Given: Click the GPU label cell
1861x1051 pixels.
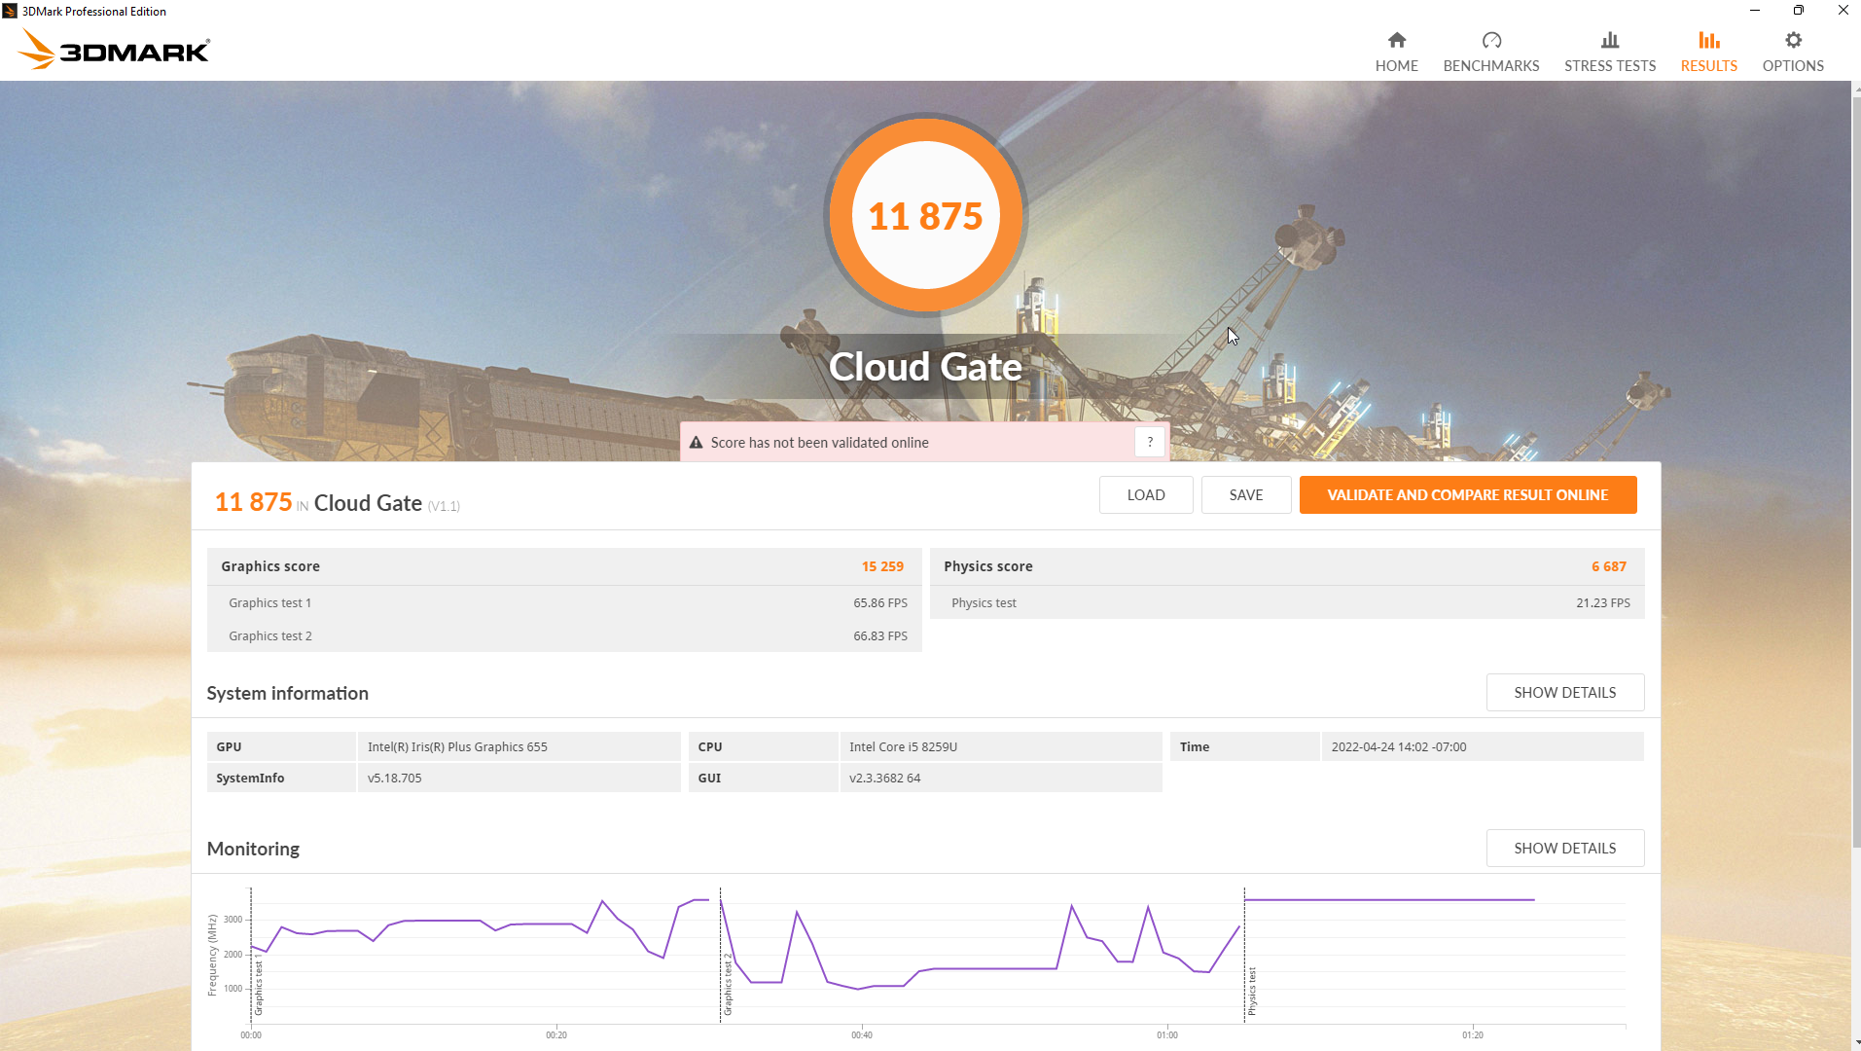Looking at the screenshot, I should (281, 746).
